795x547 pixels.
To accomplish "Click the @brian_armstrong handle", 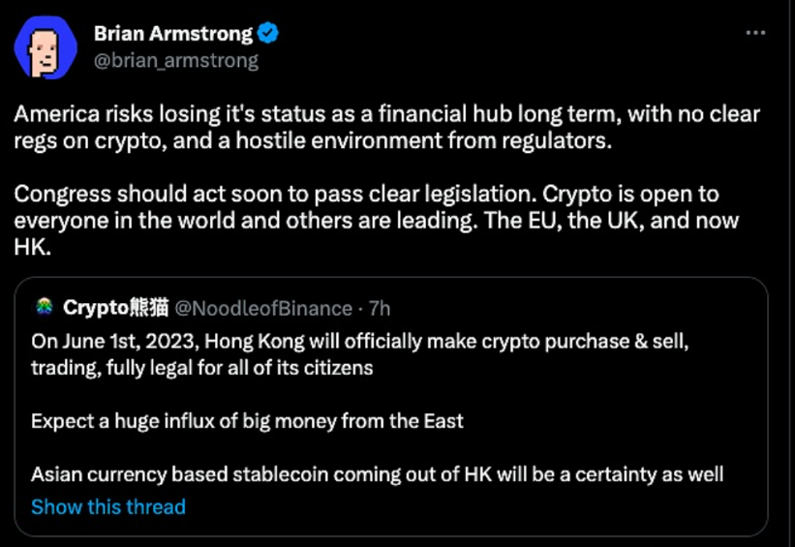I will coord(176,61).
